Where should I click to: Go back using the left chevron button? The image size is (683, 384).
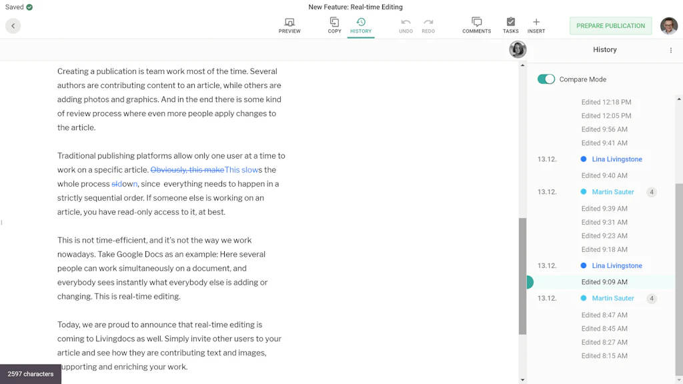click(x=13, y=26)
